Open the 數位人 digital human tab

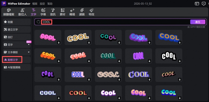22,12
